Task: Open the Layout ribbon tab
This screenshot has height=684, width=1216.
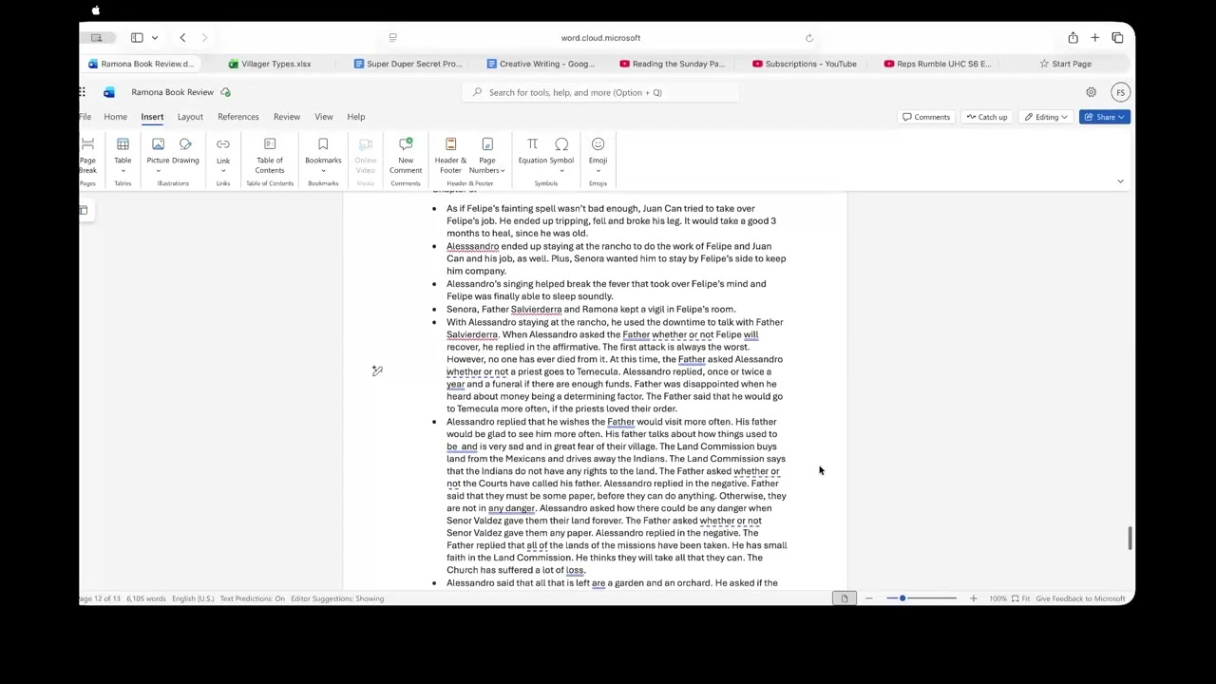Action: [x=190, y=117]
